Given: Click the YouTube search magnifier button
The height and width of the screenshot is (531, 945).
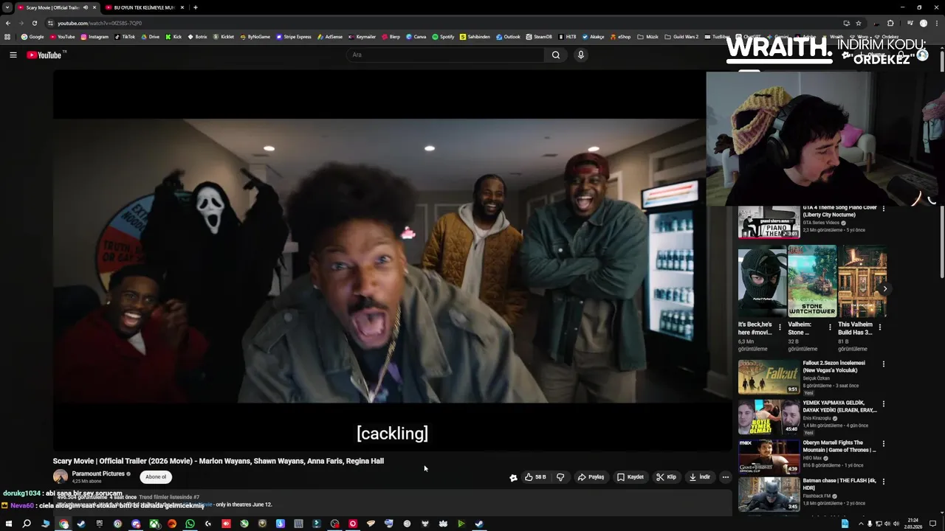Looking at the screenshot, I should (x=556, y=55).
